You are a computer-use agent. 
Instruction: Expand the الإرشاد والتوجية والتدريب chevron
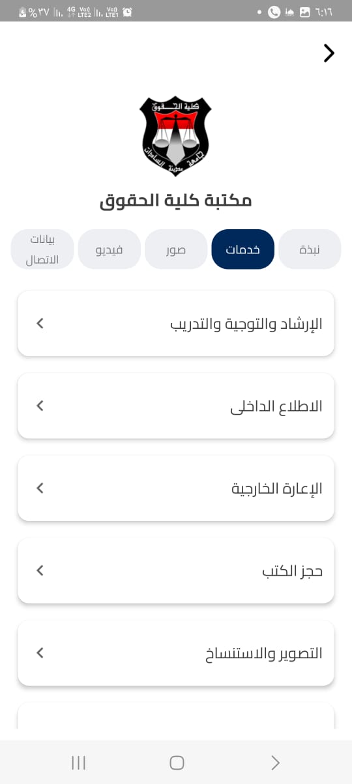click(40, 323)
